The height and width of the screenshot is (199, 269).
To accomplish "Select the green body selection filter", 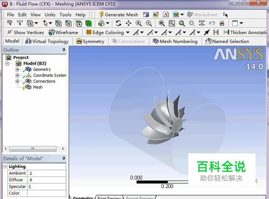I will (x=88, y=23).
